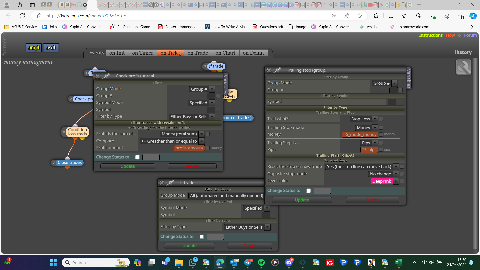The image size is (480, 270).
Task: Click Update in Trailing stop dialog
Action: pyautogui.click(x=302, y=200)
